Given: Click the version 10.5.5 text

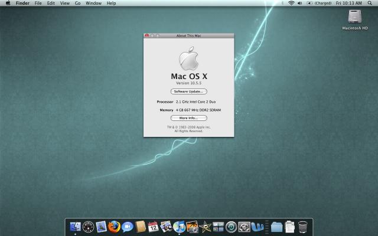Looking at the screenshot, I should tap(188, 83).
